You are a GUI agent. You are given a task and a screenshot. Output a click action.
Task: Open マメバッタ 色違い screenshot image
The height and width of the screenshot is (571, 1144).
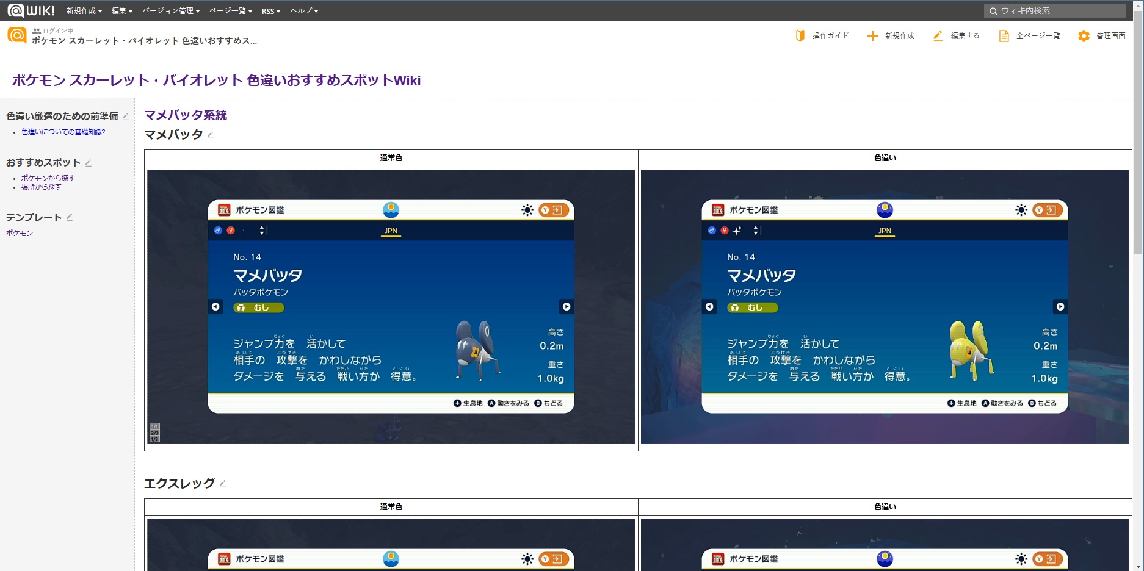click(x=885, y=307)
